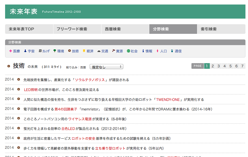Go to page 2 of results
The width and height of the screenshot is (248, 157).
(x=213, y=66)
